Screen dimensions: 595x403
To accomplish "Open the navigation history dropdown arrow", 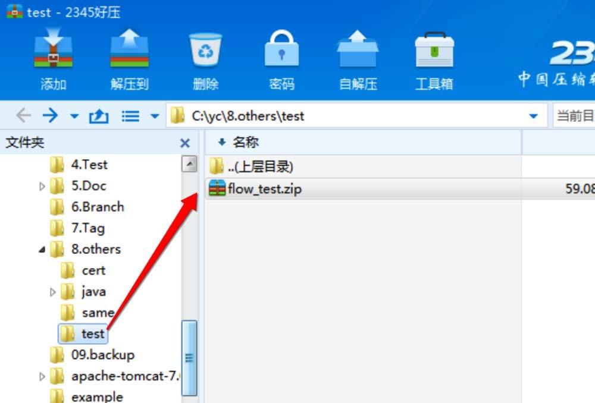I will pos(75,116).
